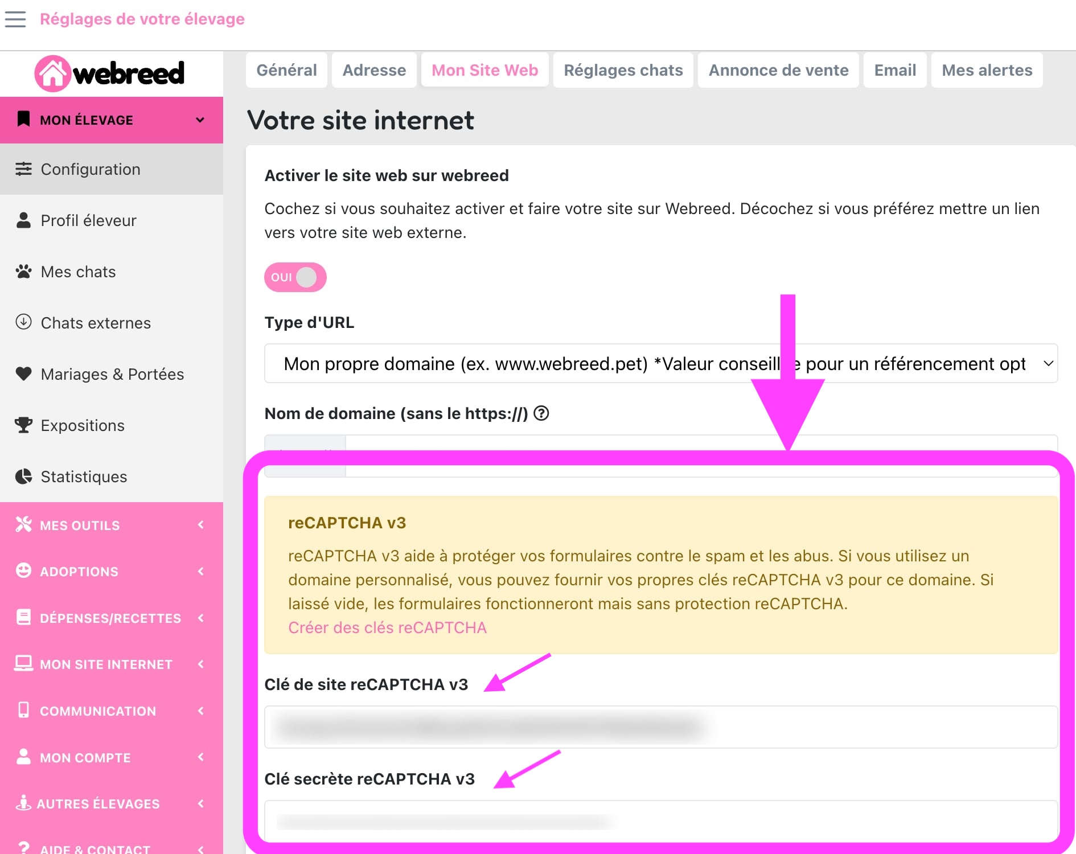The width and height of the screenshot is (1076, 854).
Task: Open the hamburger menu icon
Action: pyautogui.click(x=15, y=19)
